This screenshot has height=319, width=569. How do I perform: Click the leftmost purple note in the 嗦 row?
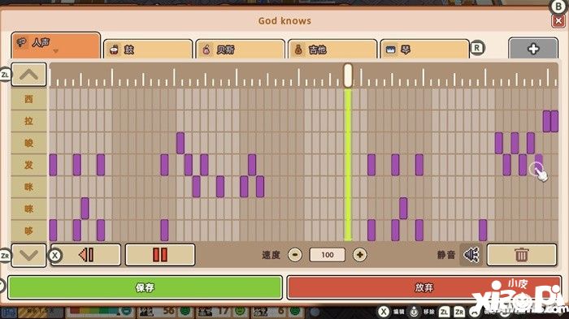point(180,143)
